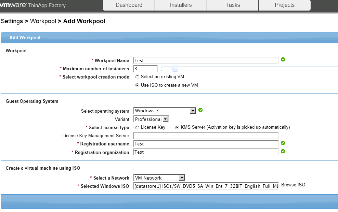Screen dimensions: 338x212
Task: Open the Projects tab
Action: (285, 5)
